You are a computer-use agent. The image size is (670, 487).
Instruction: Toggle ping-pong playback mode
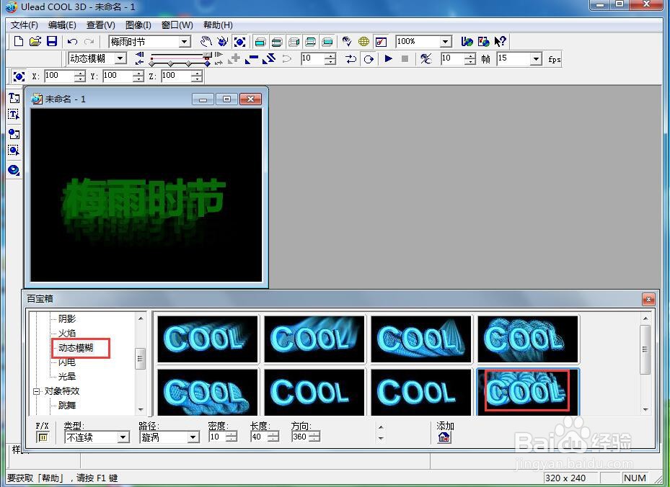pyautogui.click(x=351, y=59)
